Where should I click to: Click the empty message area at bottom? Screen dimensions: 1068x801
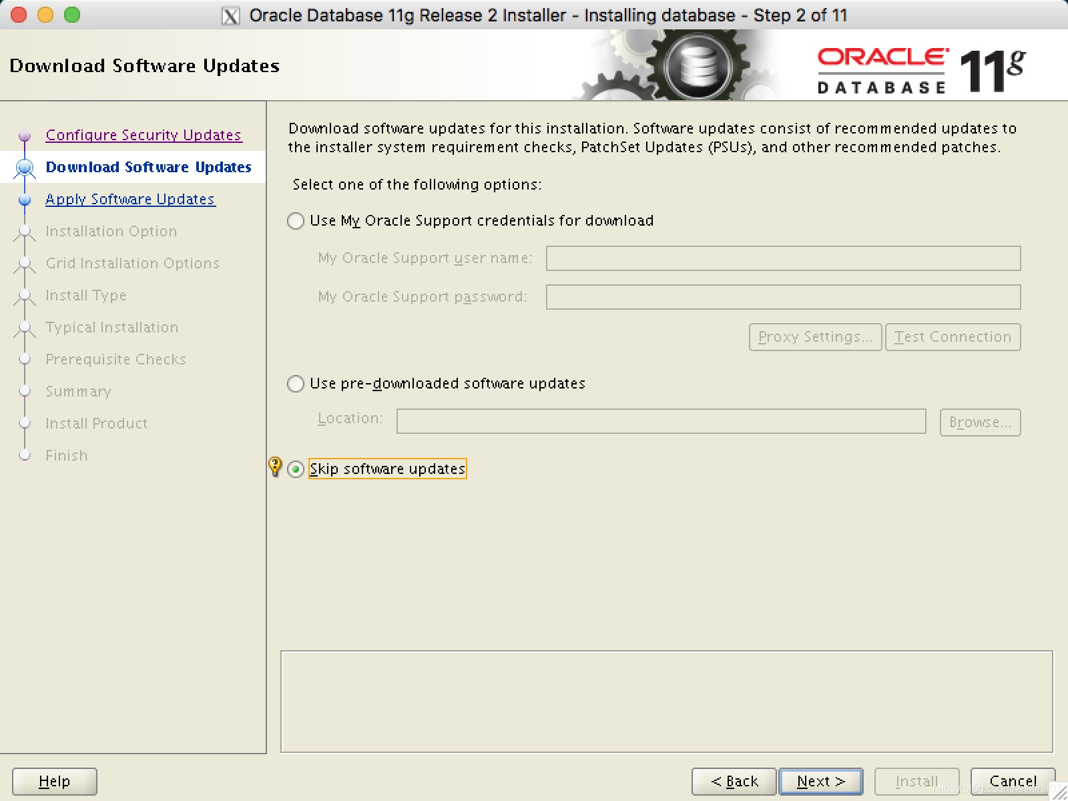click(666, 702)
